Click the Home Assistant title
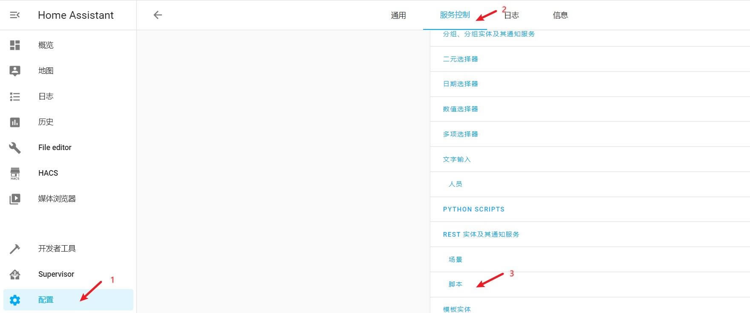The image size is (750, 313). click(76, 15)
